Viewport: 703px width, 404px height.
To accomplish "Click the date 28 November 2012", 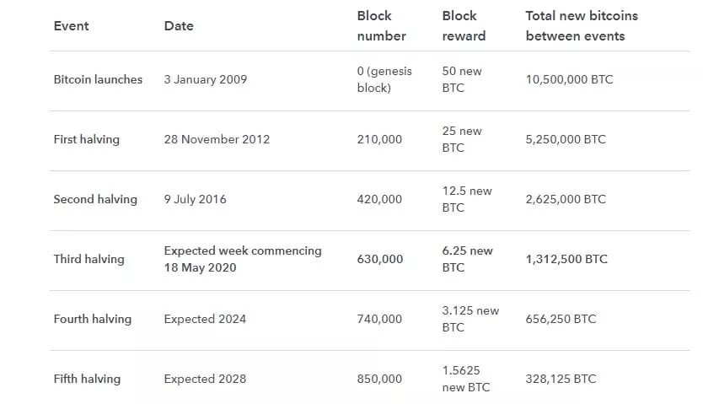I will tap(217, 139).
